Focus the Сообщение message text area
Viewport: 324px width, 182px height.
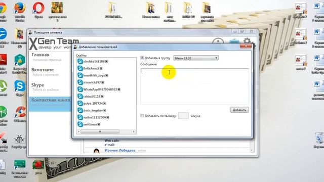click(x=194, y=86)
